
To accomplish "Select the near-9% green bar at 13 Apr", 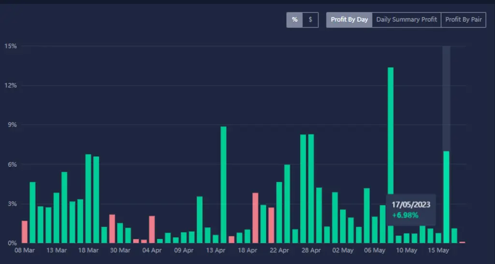I will [x=223, y=184].
